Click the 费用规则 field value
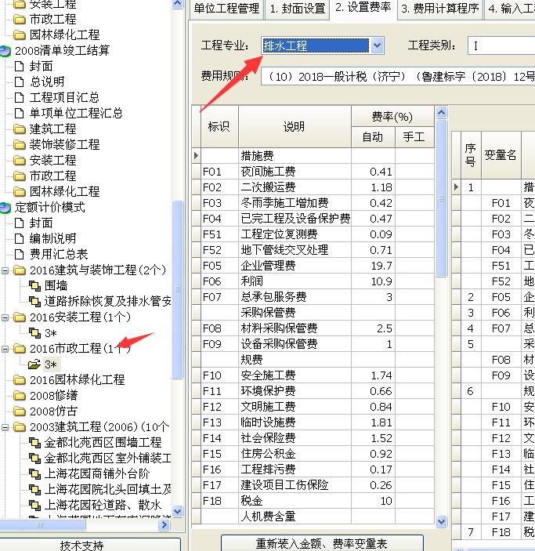This screenshot has width=535, height=551. (x=398, y=76)
